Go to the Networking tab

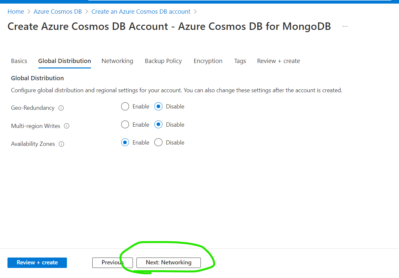(117, 61)
